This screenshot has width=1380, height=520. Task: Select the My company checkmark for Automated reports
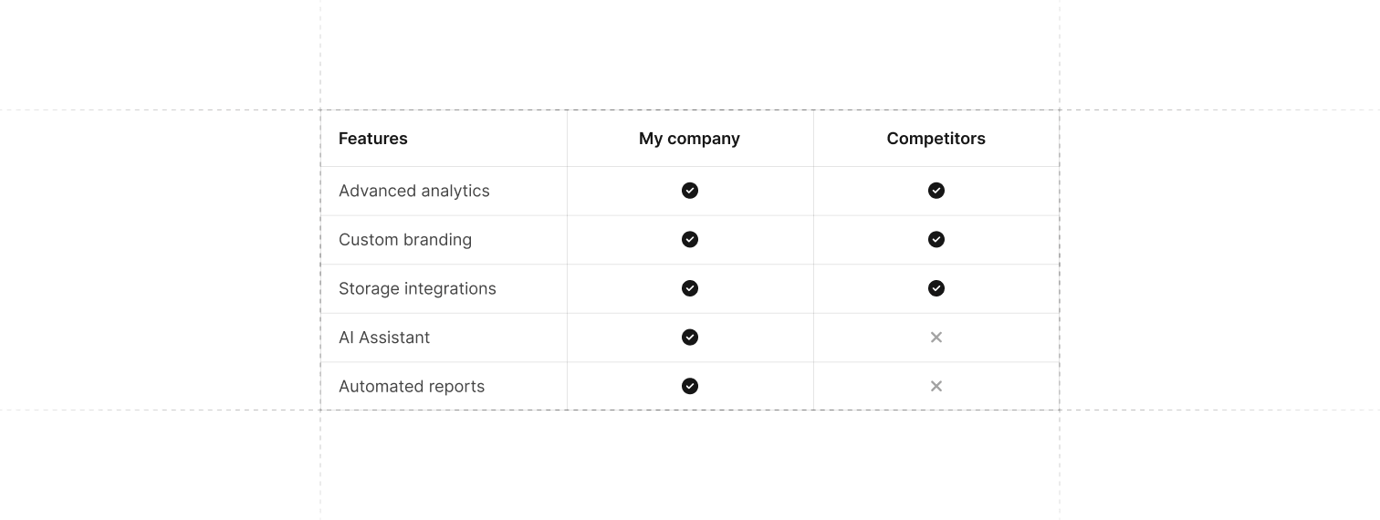point(690,386)
